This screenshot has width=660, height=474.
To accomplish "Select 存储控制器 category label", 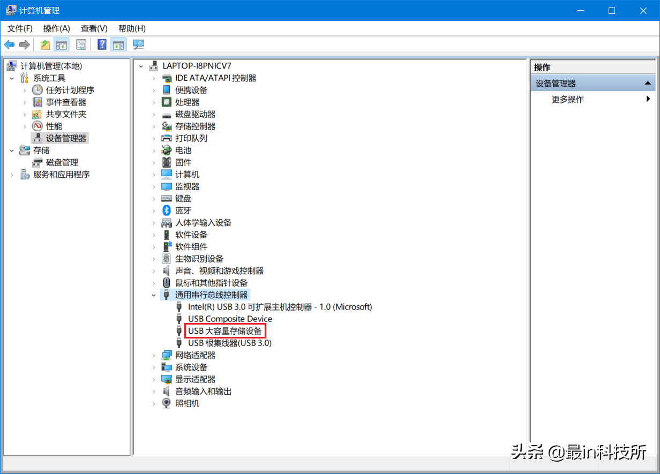I will (196, 126).
